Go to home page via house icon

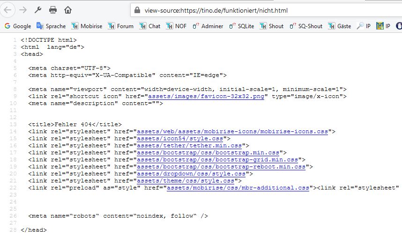[x=68, y=10]
